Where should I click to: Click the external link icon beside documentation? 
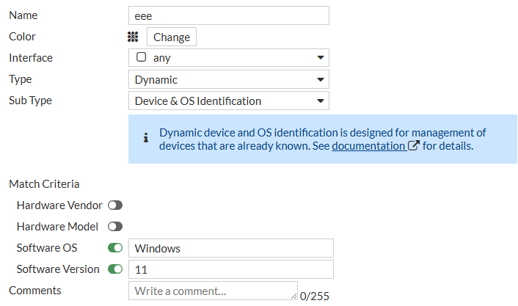tap(414, 145)
